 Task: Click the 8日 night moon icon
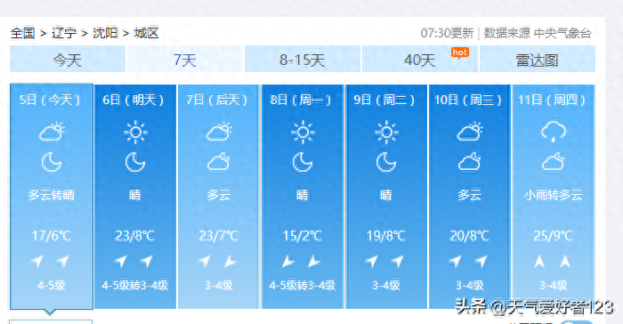pyautogui.click(x=303, y=162)
